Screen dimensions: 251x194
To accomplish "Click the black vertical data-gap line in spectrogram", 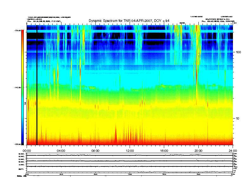I will click(37, 85).
